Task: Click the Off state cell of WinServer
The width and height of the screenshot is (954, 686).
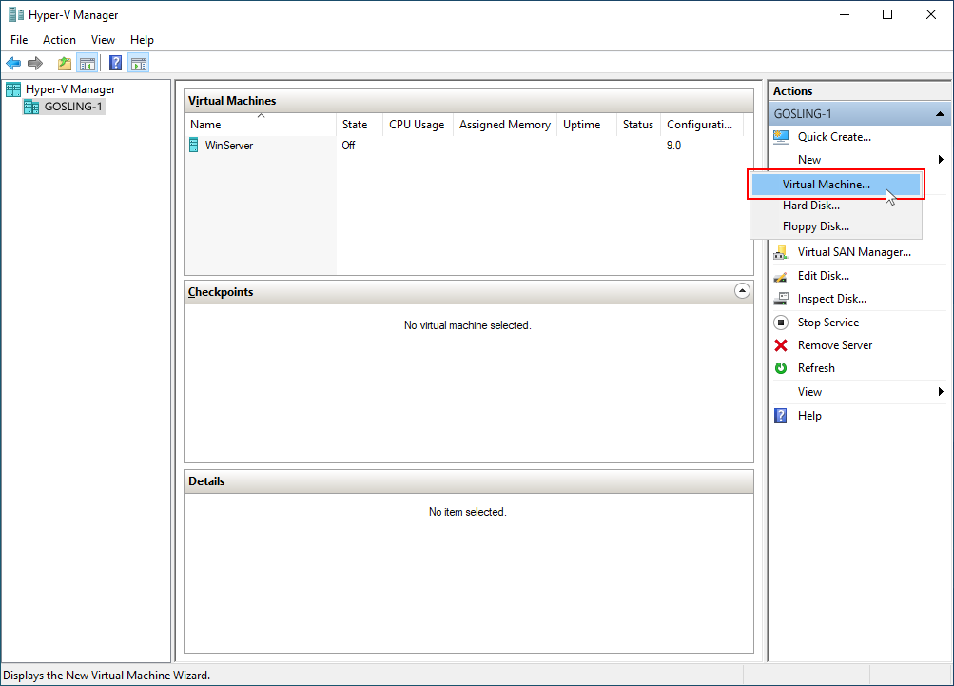Action: [348, 145]
